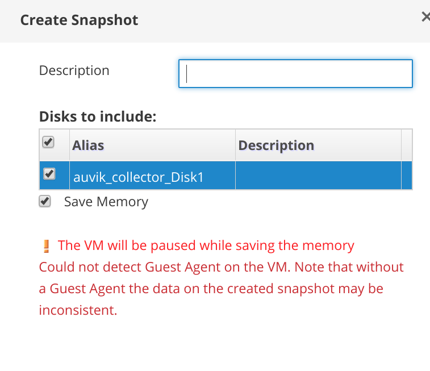Close the Create Snapshot dialog
The width and height of the screenshot is (430, 371).
[x=425, y=18]
